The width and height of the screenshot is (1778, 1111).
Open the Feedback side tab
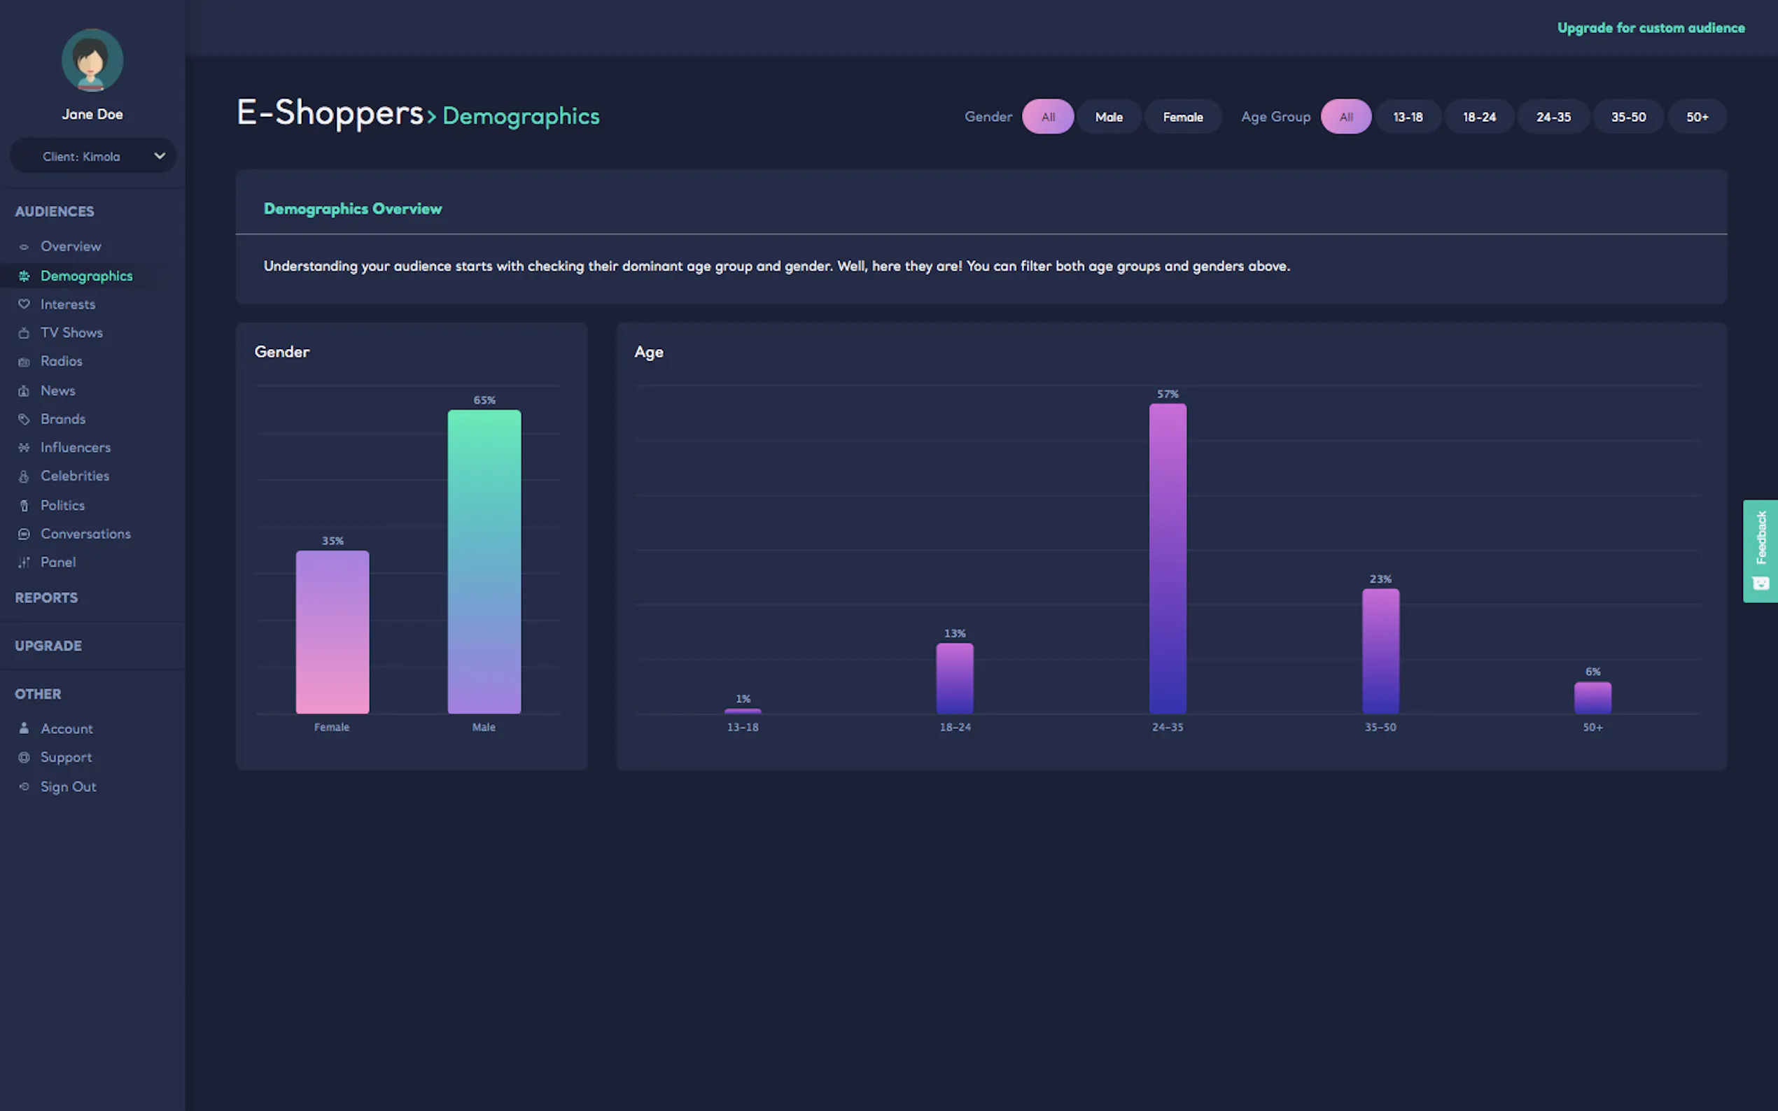click(1760, 551)
